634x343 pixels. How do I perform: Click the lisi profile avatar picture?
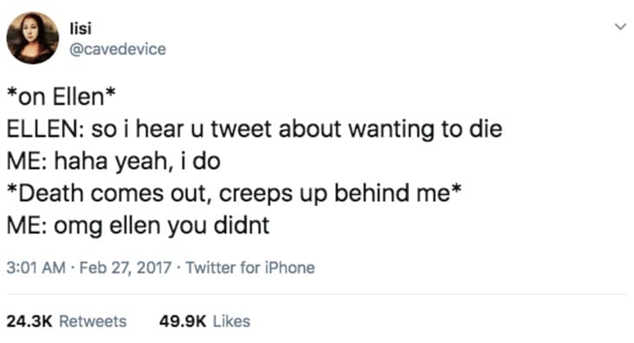click(33, 37)
